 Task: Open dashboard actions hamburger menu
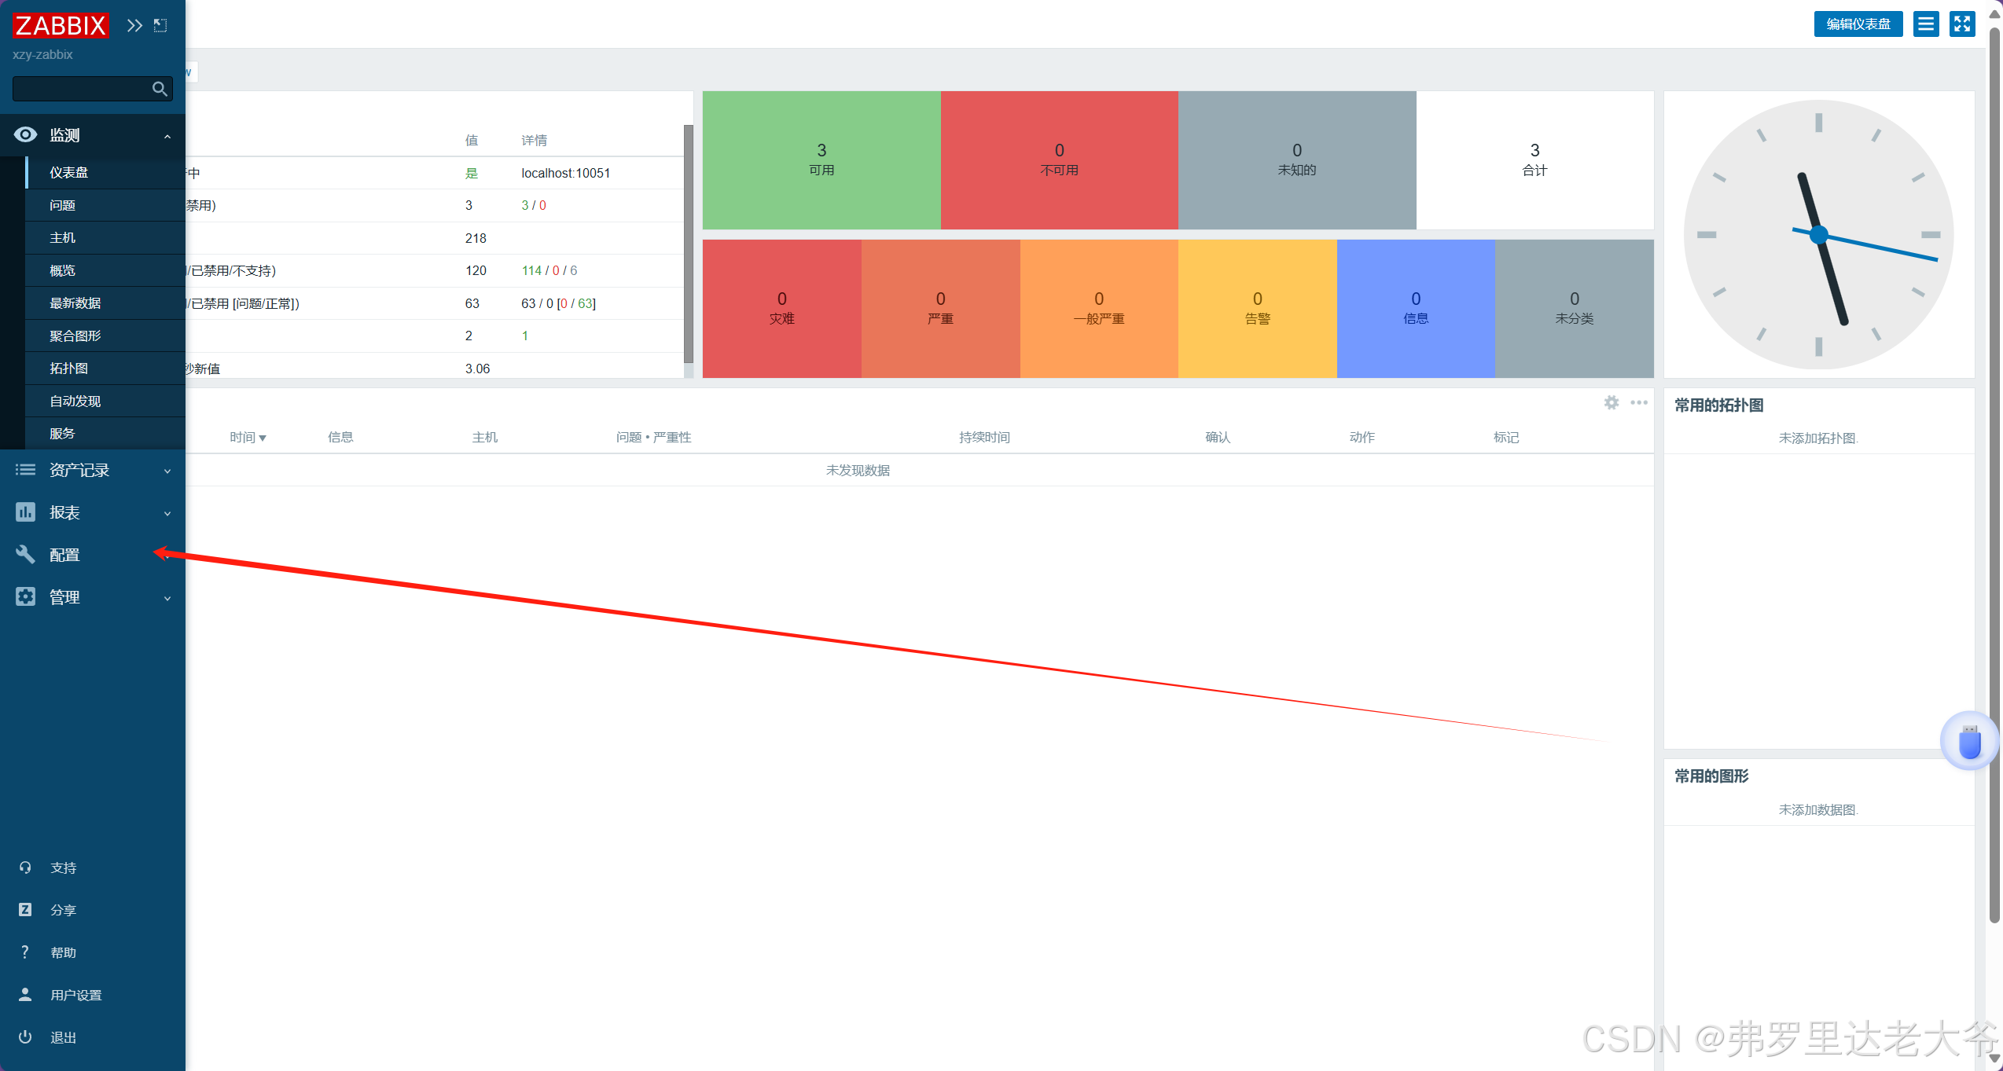1925,24
